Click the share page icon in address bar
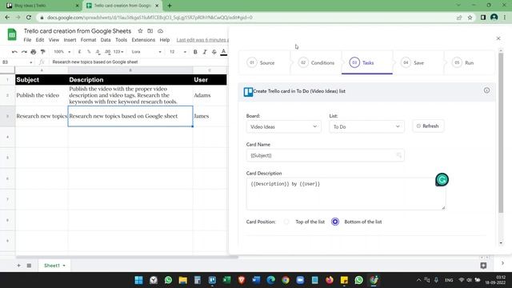 pos(459,18)
